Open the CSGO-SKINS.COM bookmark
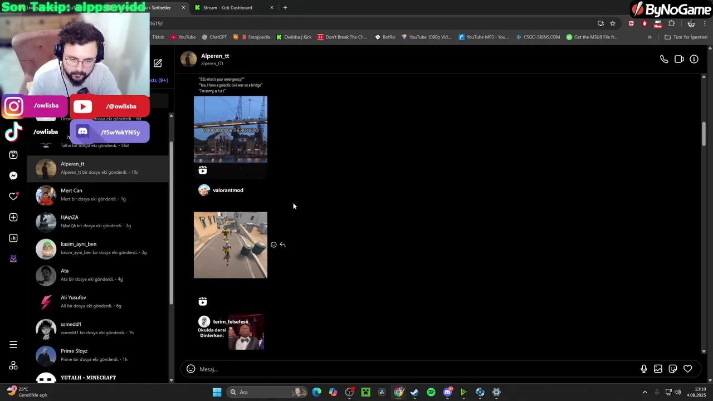The width and height of the screenshot is (713, 401). tap(538, 37)
